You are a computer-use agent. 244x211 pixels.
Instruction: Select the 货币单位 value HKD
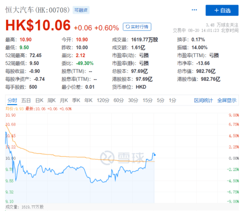click(141, 87)
